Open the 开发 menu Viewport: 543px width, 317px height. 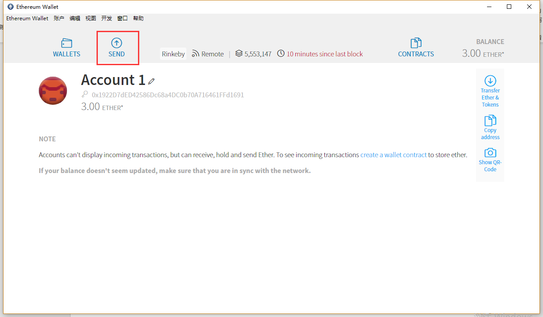107,18
